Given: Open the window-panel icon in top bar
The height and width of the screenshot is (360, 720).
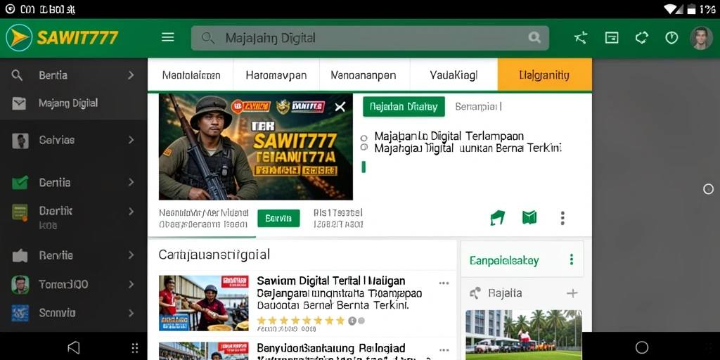Looking at the screenshot, I should [x=612, y=38].
